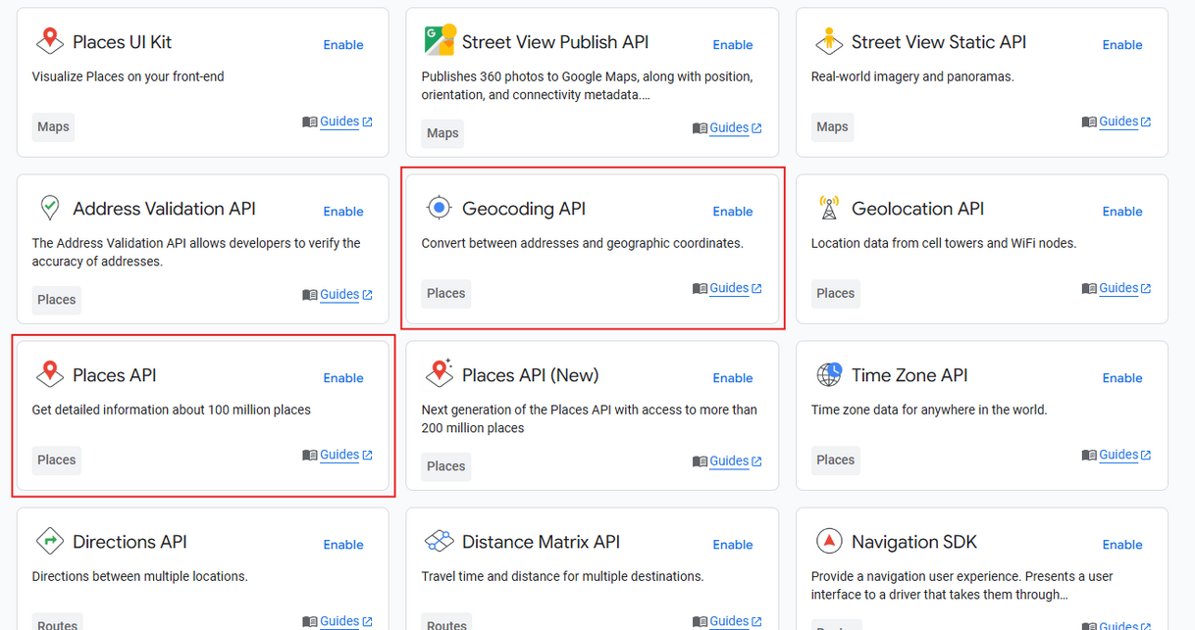Click external-link icon on Places API Guides
This screenshot has width=1195, height=630.
367,455
